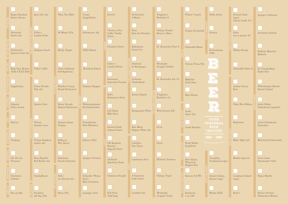Image resolution: width=288 pixels, height=204 pixels.
Task: Click the wheat ears emblem under tracker title
Action: [214, 137]
